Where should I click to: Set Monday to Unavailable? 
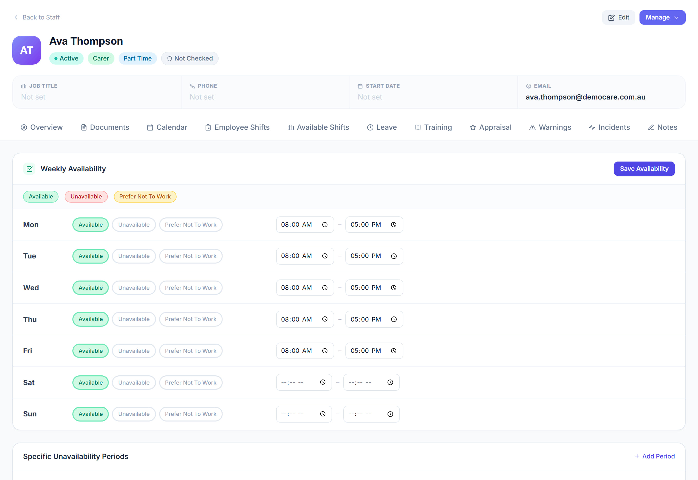pyautogui.click(x=134, y=225)
